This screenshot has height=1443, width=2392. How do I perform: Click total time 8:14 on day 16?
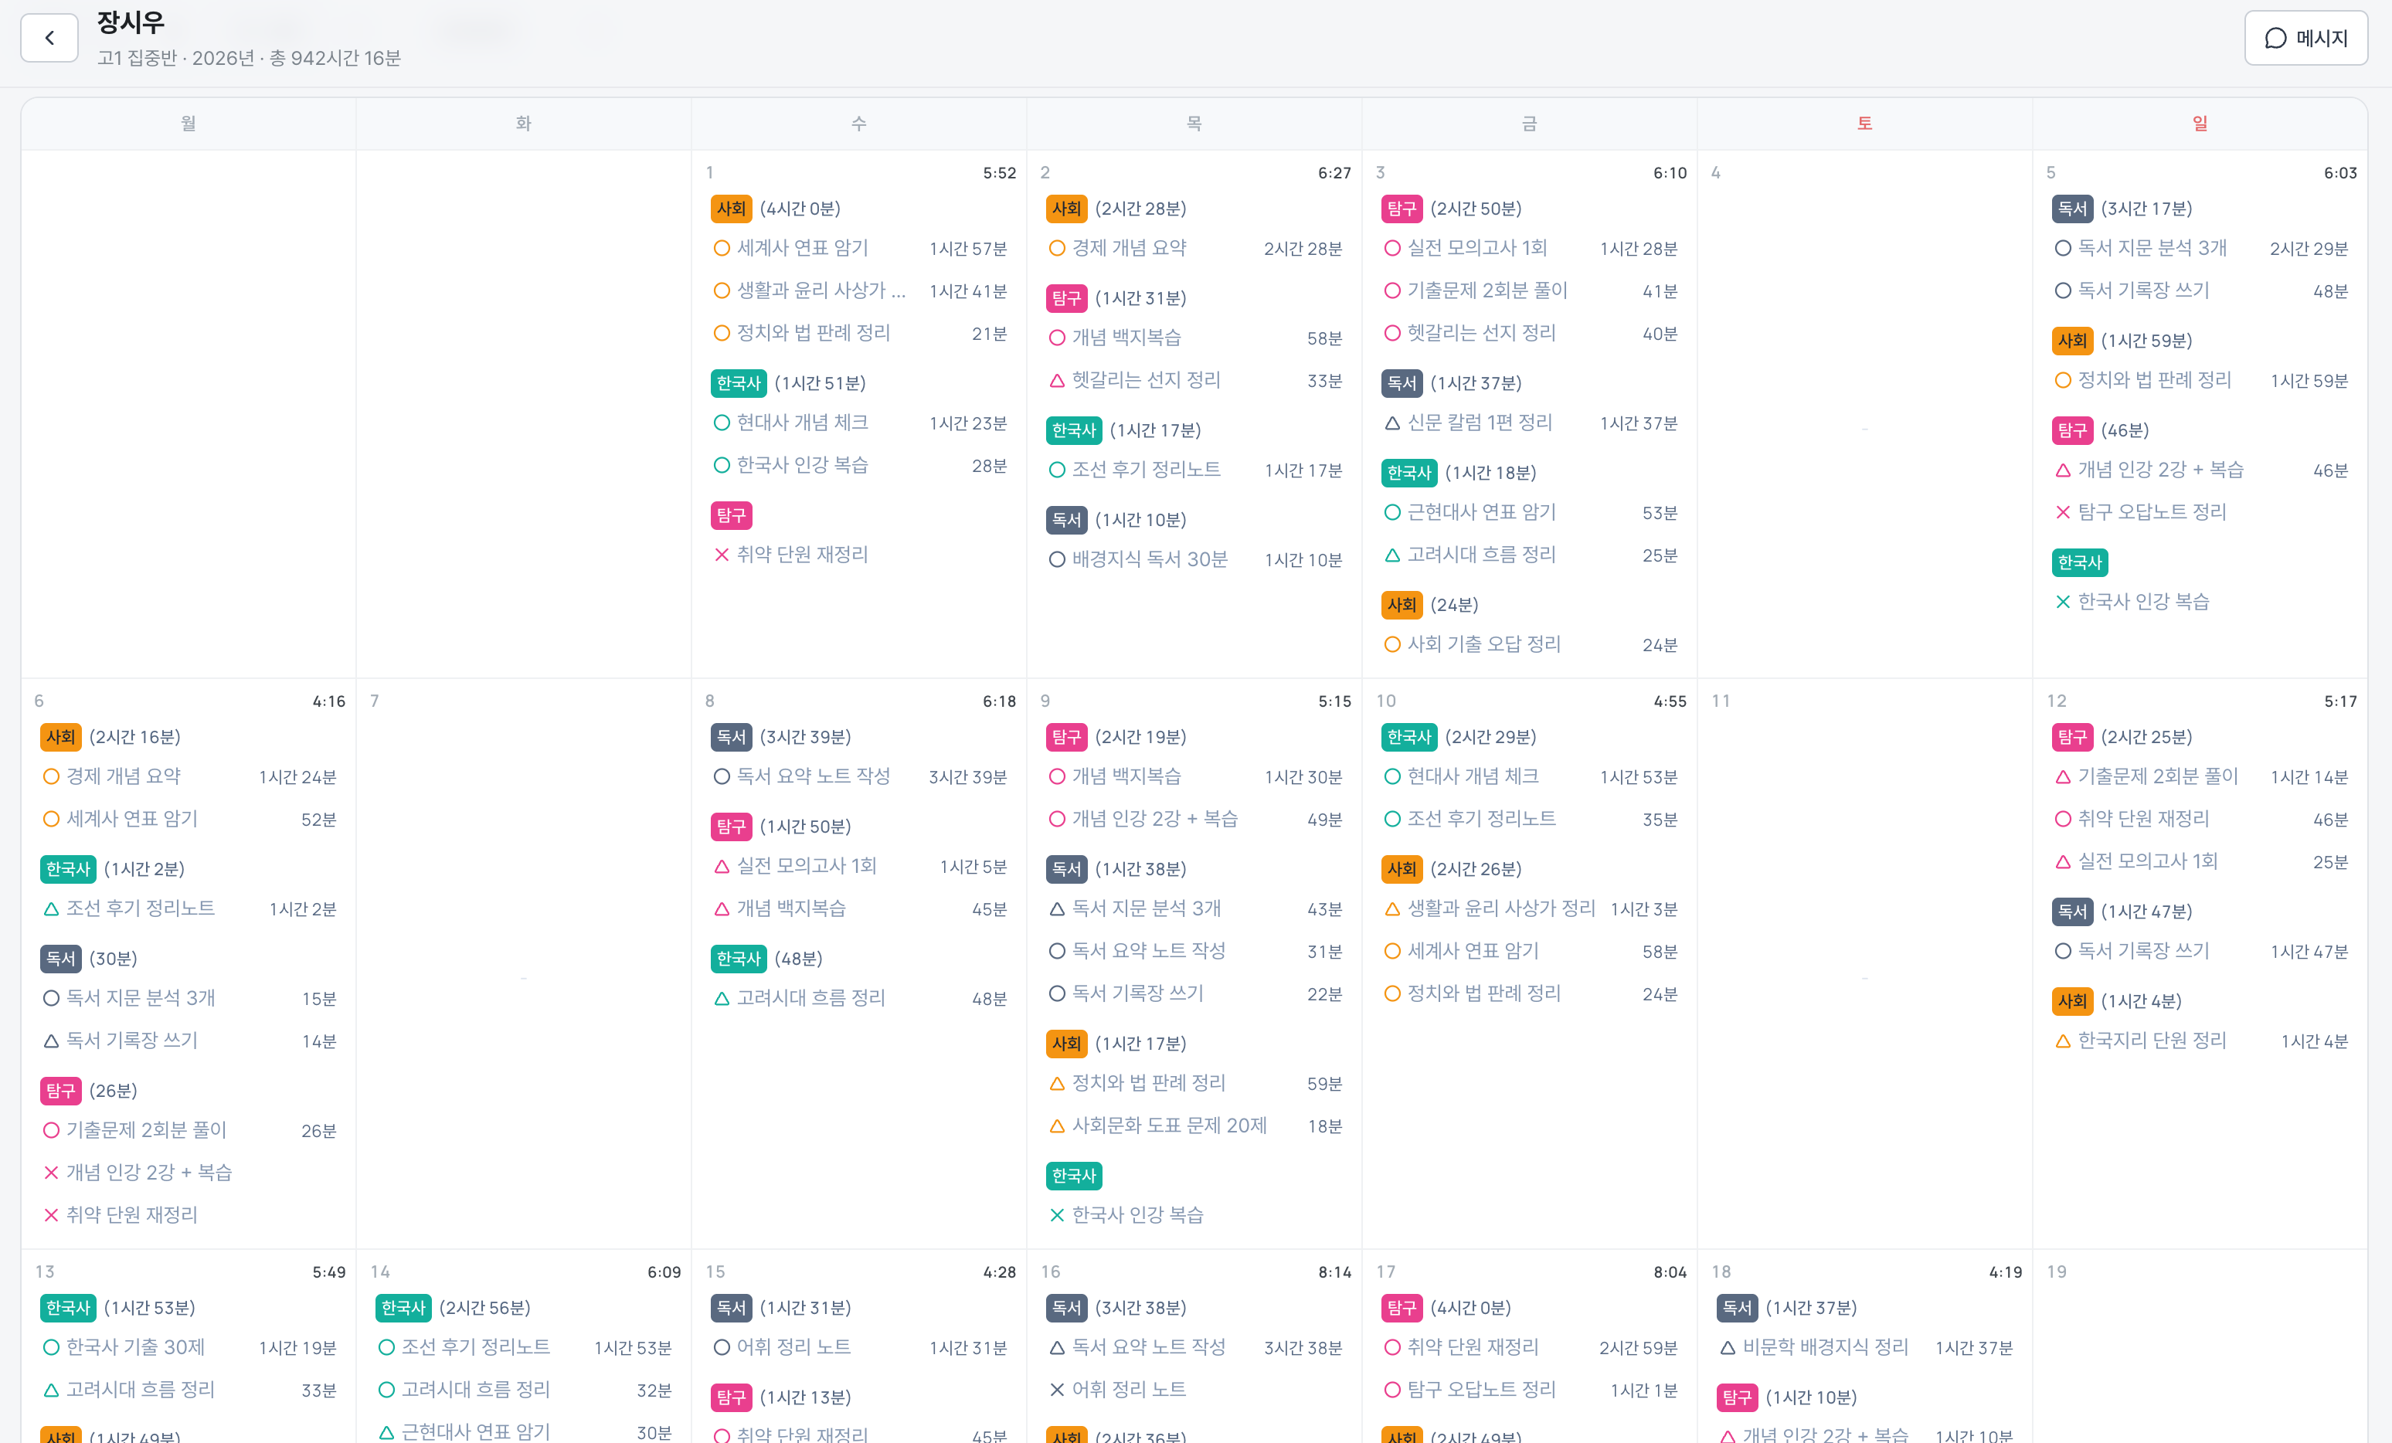1334,1272
